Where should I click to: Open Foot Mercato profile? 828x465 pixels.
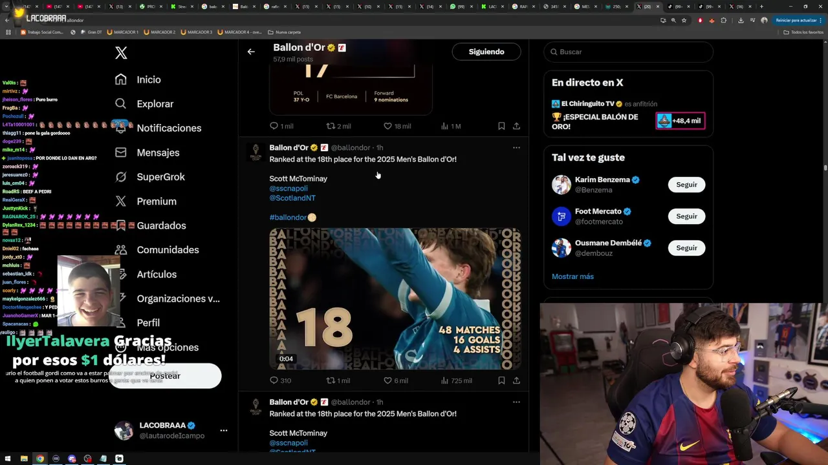[598, 212]
